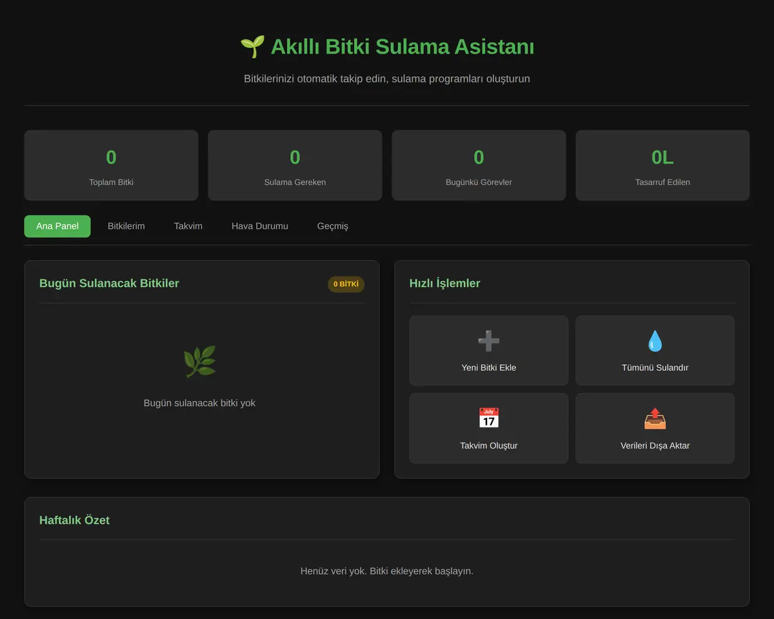The width and height of the screenshot is (774, 619).
Task: Go to the Hava Durumu tab
Action: (260, 226)
